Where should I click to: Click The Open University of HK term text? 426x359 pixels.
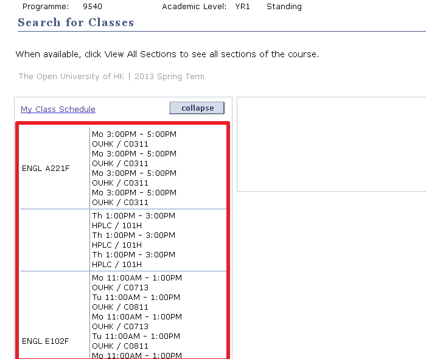pos(111,77)
